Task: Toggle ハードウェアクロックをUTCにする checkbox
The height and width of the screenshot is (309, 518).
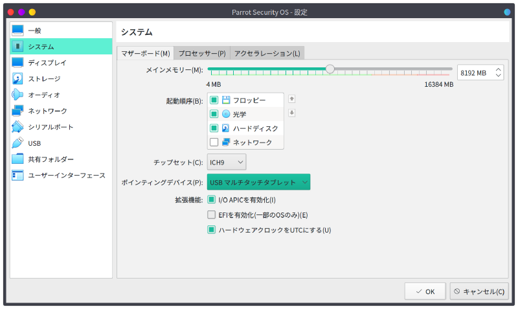Action: tap(212, 230)
